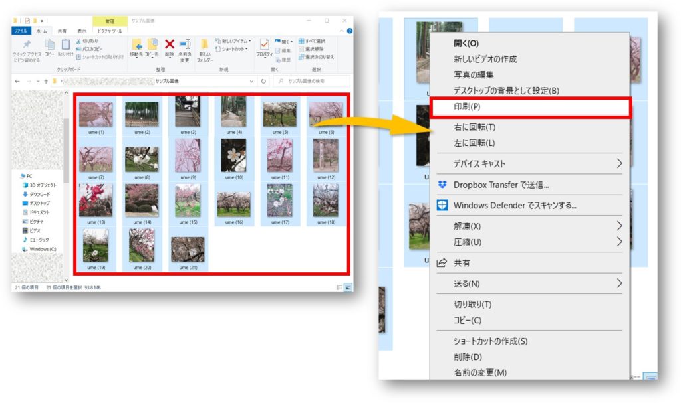Switch to details view in status bar
The height and width of the screenshot is (403, 681).
[339, 287]
